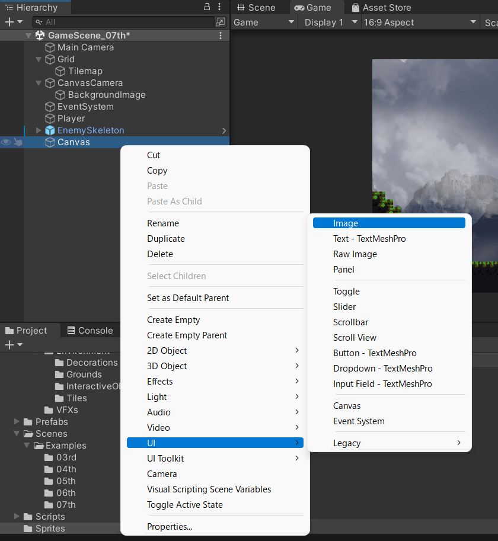This screenshot has height=541, width=498.
Task: Click the Prefabs folder icon
Action: (28, 422)
